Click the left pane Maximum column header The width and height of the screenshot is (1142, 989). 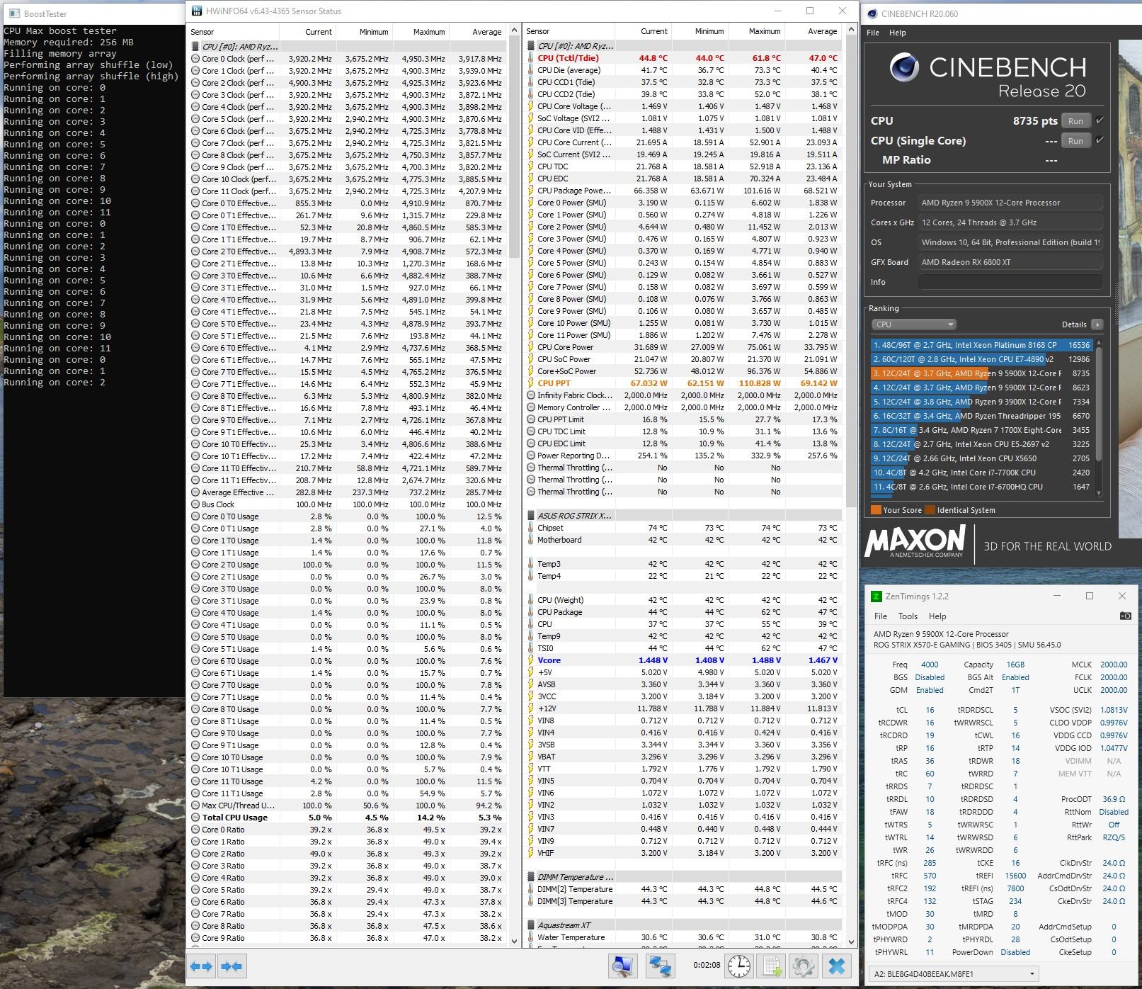point(421,32)
